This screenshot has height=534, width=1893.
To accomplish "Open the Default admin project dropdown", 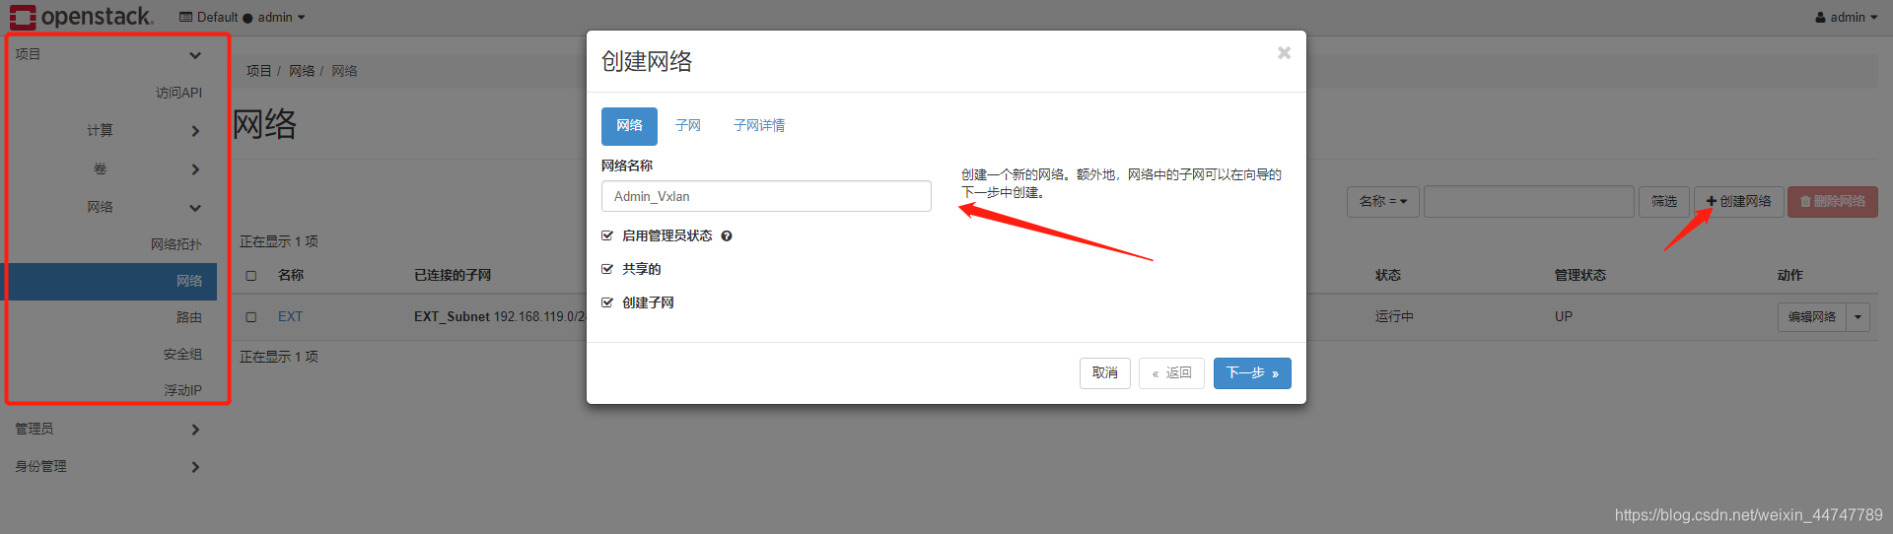I will coord(243,17).
